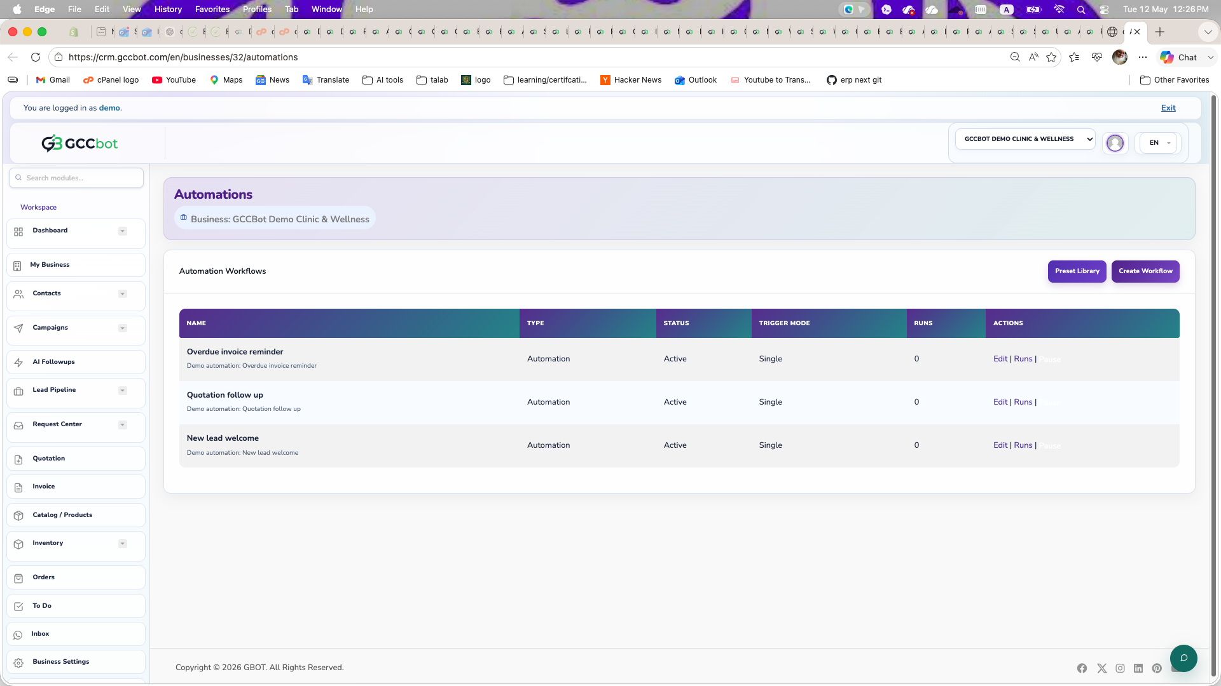Image resolution: width=1221 pixels, height=686 pixels.
Task: Open Other Favorites folder
Action: click(1175, 80)
